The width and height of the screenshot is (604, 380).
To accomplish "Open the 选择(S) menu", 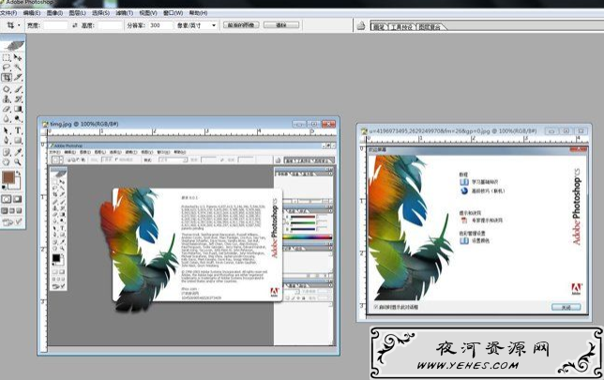I will point(101,13).
